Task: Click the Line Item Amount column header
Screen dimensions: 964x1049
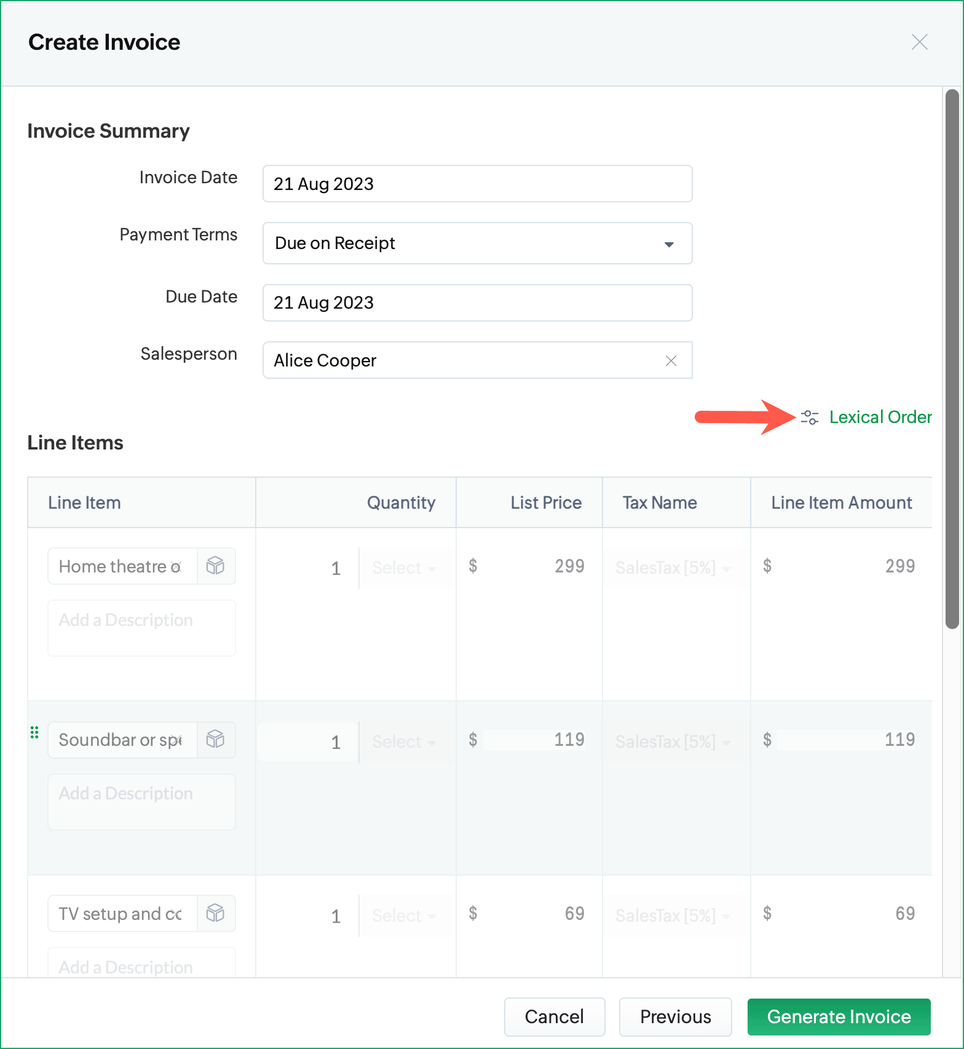Action: (842, 502)
